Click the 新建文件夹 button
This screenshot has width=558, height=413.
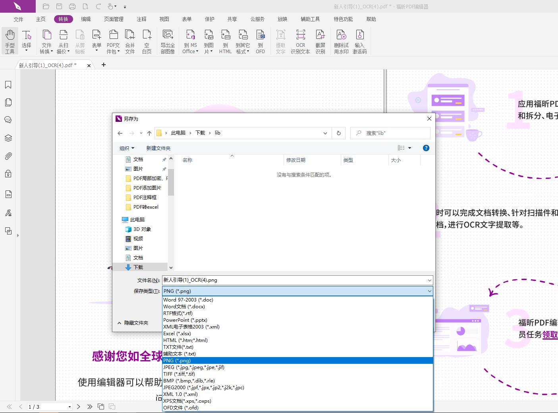click(158, 148)
